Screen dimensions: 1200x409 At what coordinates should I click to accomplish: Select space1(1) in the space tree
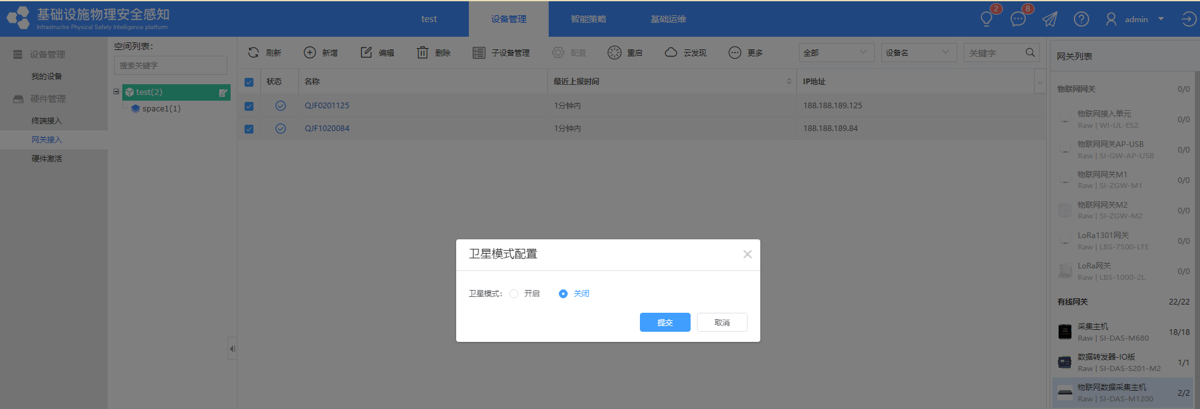(x=161, y=109)
